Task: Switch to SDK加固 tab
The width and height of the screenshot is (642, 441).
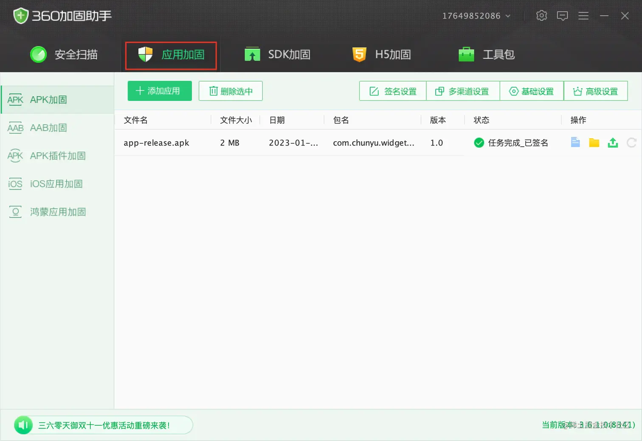Action: pos(277,54)
